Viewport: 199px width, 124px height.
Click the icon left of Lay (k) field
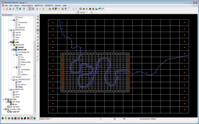point(78,12)
